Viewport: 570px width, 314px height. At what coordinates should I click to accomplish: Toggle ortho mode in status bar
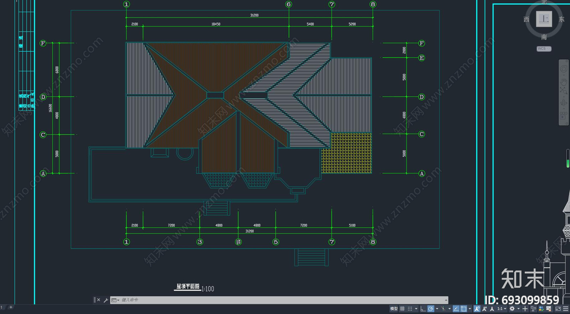click(423, 309)
